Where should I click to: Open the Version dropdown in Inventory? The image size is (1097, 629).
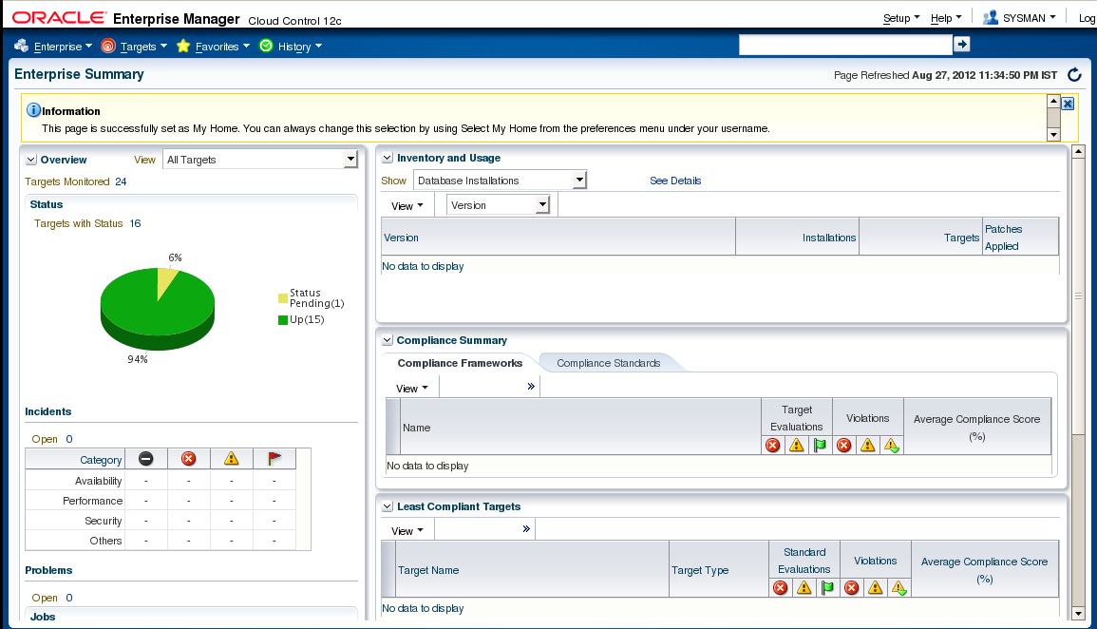(542, 205)
